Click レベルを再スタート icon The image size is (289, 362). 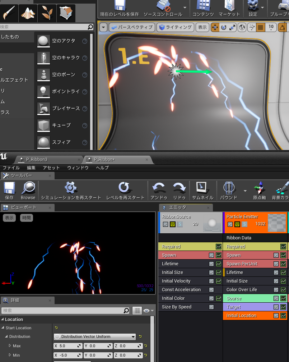click(x=125, y=187)
